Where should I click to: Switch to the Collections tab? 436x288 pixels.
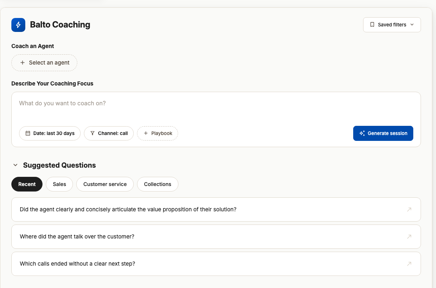click(x=158, y=184)
